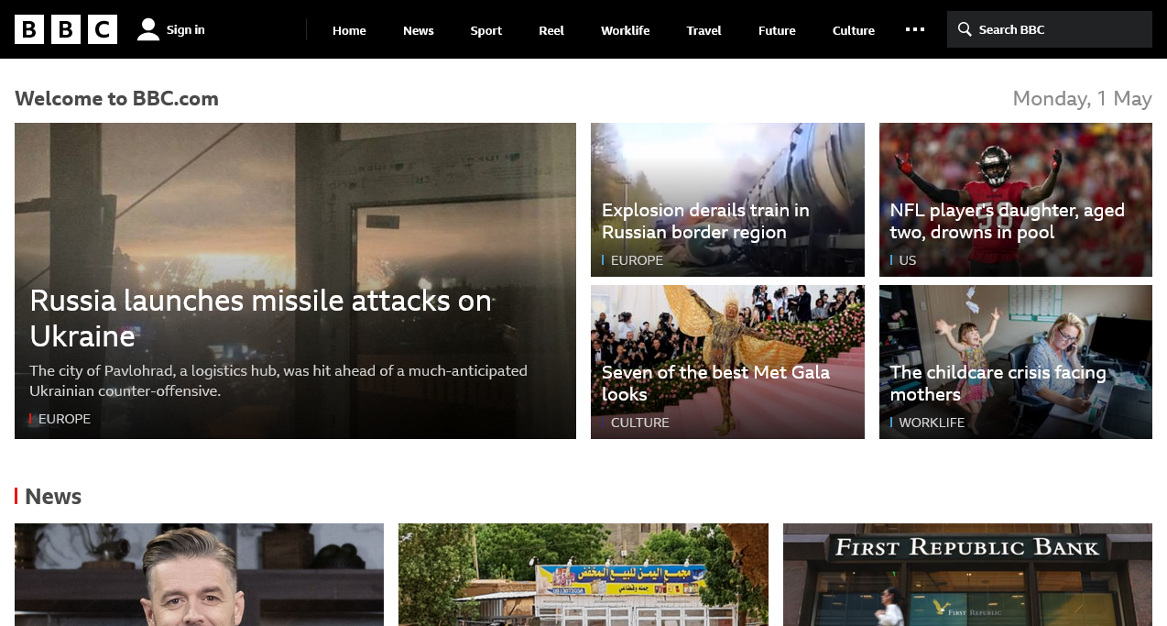Viewport: 1167px width, 626px height.
Task: Open The childcare crisis facing mothers
Action: (998, 383)
